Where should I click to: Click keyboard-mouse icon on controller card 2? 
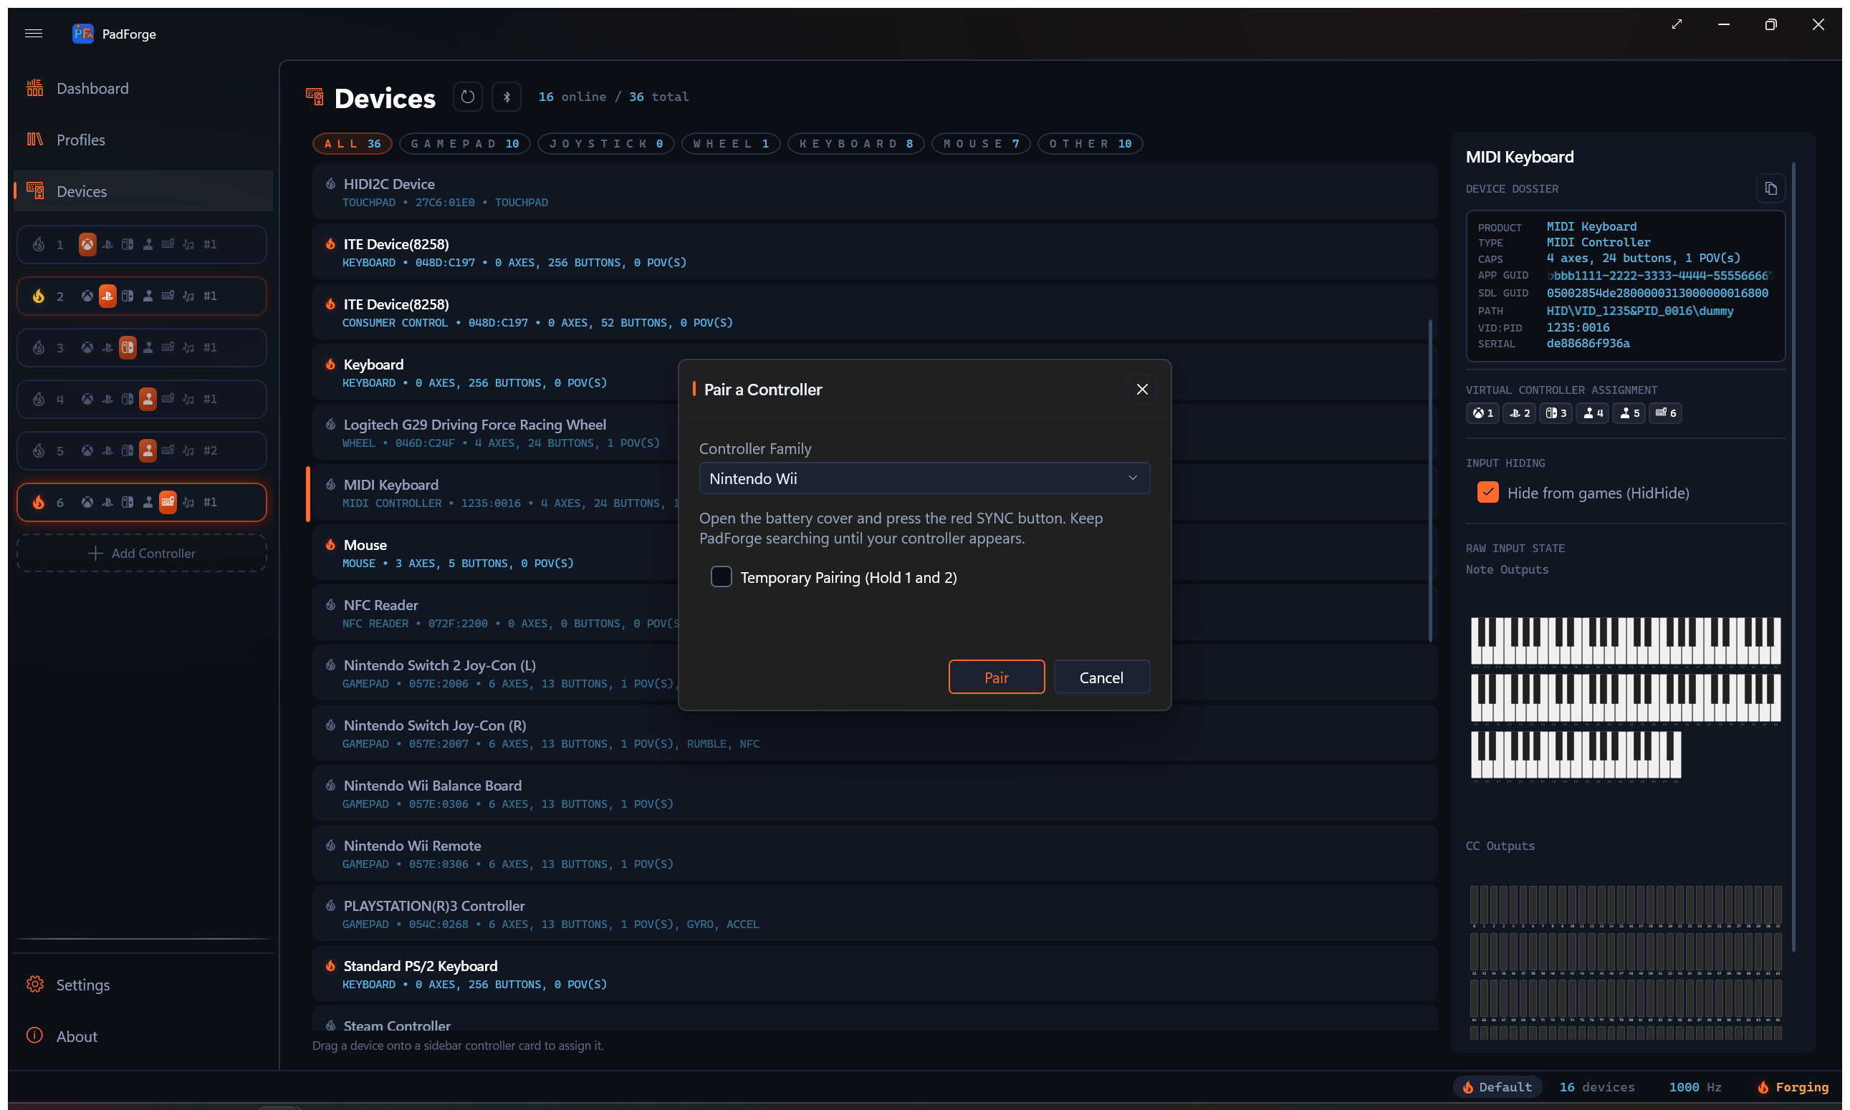pos(168,296)
